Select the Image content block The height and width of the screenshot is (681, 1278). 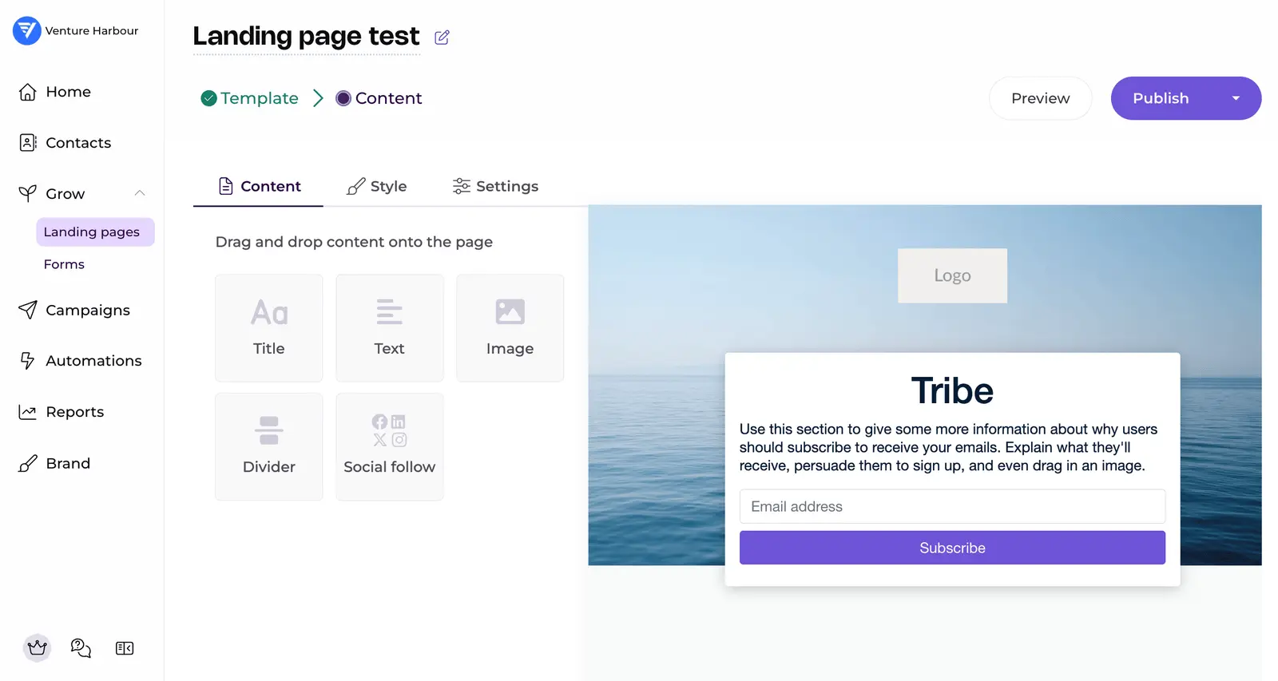(510, 327)
